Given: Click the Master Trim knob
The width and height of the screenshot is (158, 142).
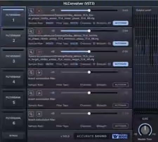Looking at the screenshot, I should pos(145,129).
